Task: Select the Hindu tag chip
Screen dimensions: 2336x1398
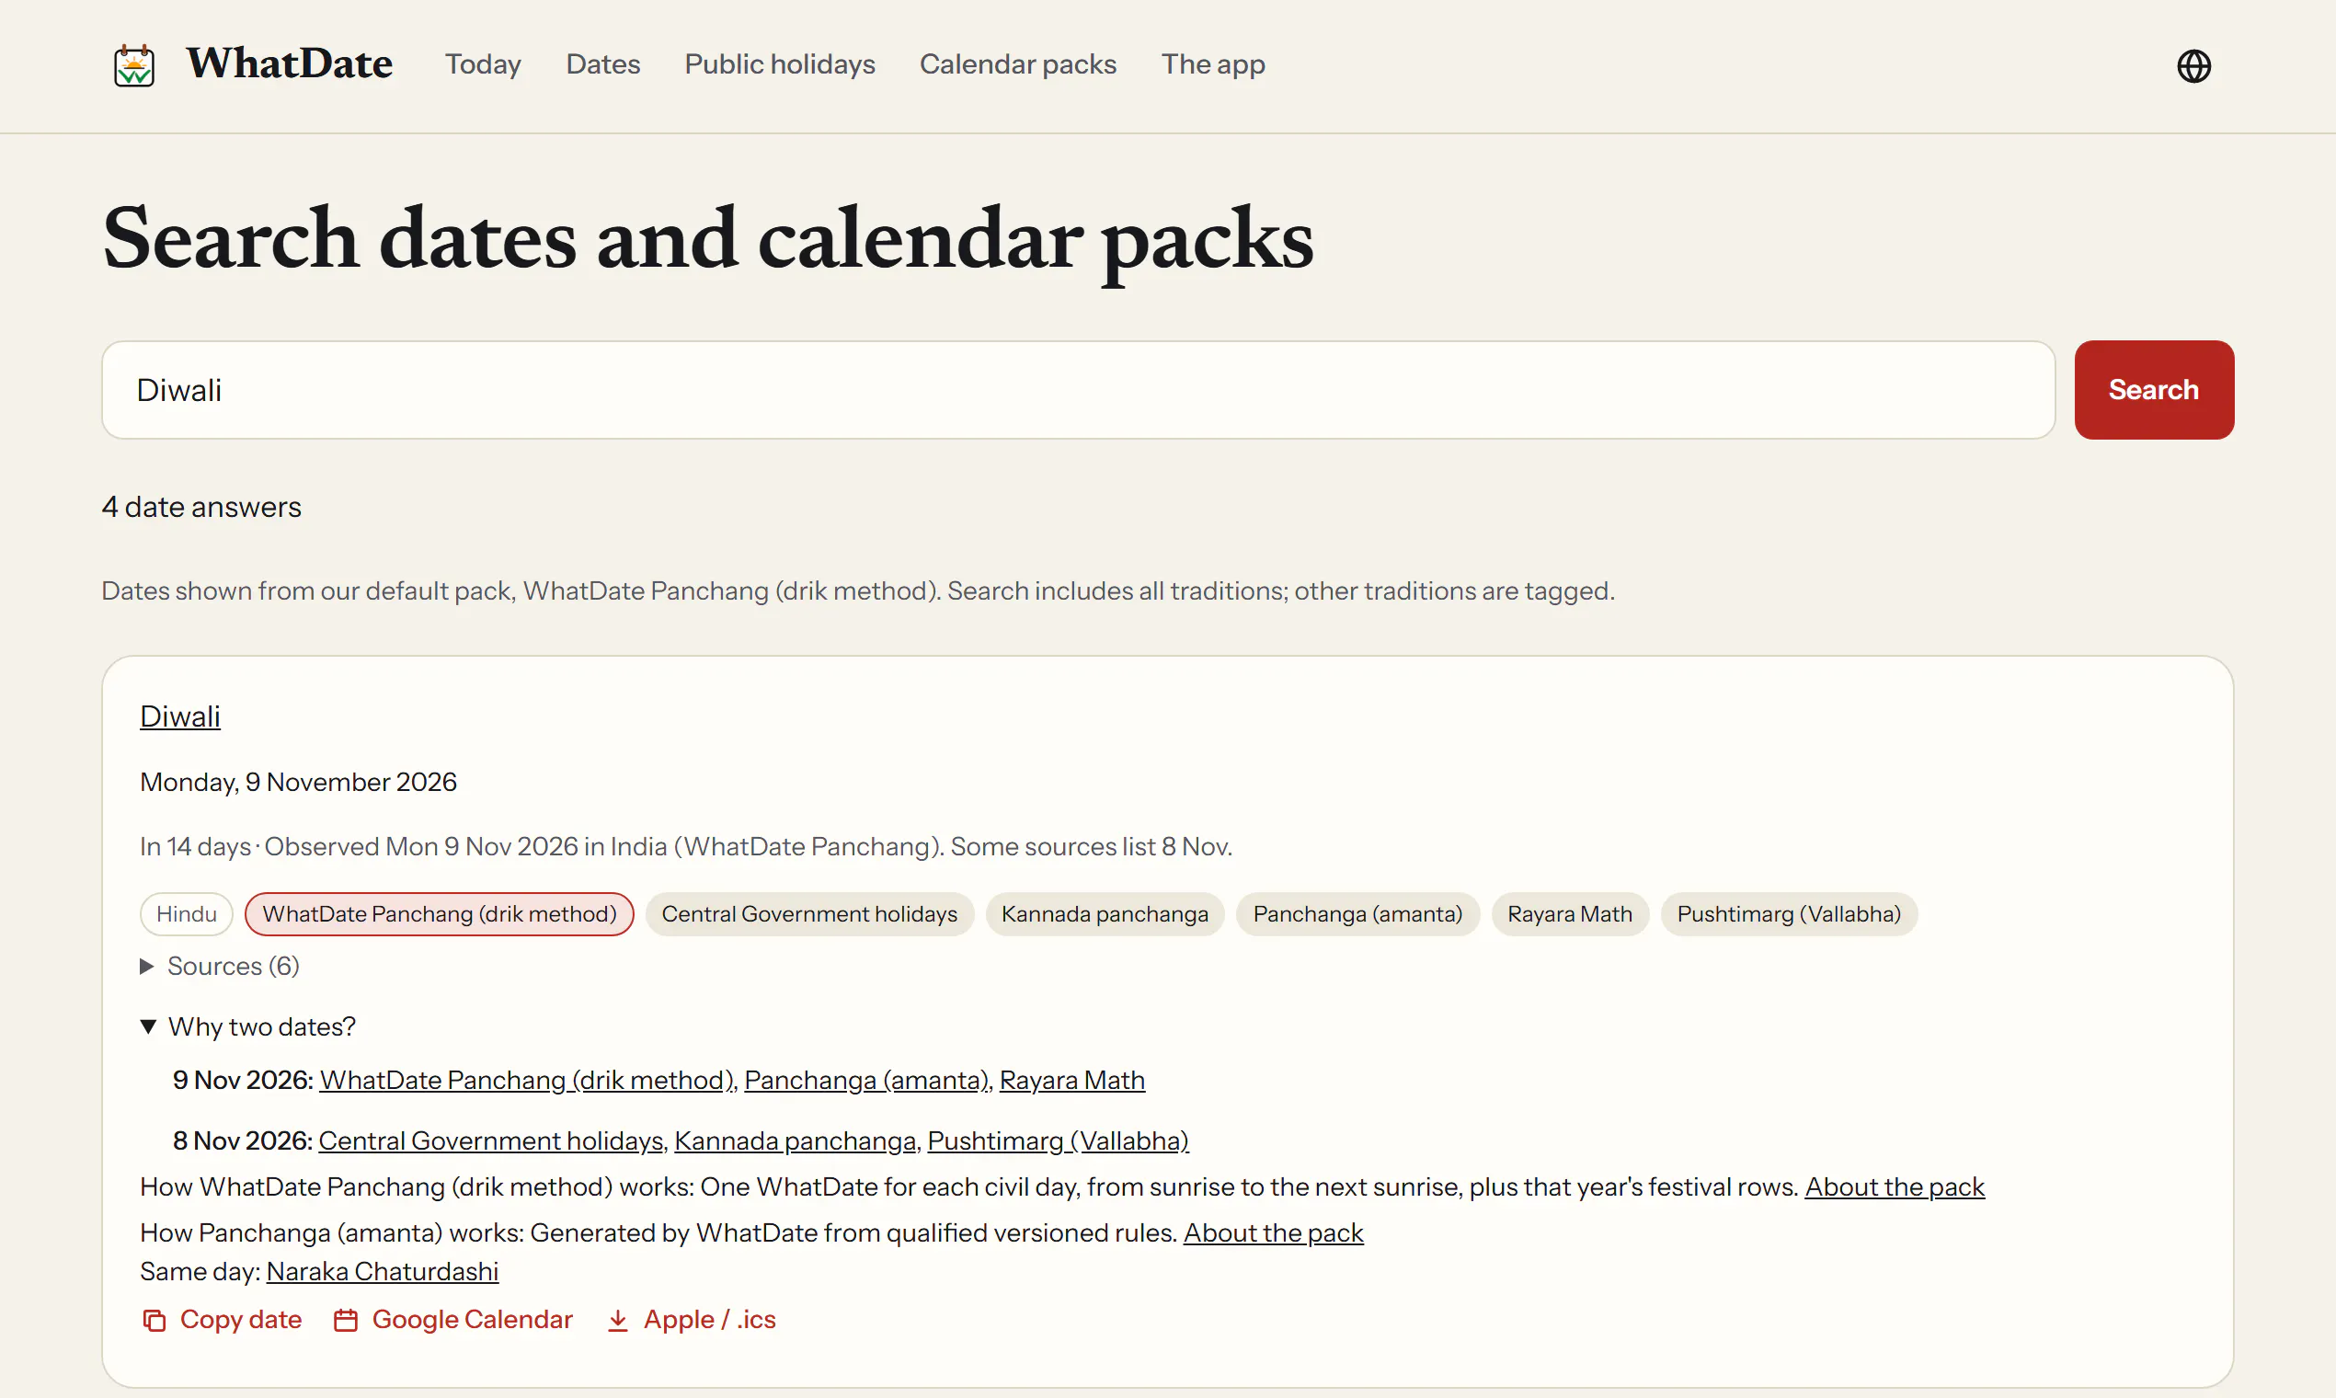Action: [187, 914]
